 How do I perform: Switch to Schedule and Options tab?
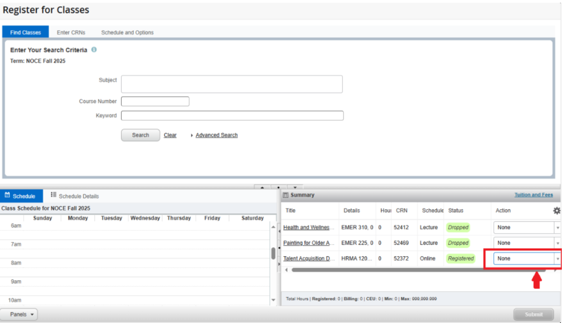click(127, 32)
